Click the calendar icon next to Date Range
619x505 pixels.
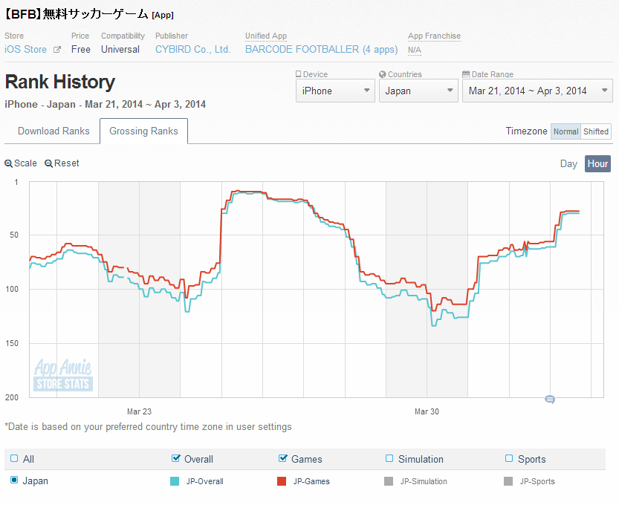(465, 74)
